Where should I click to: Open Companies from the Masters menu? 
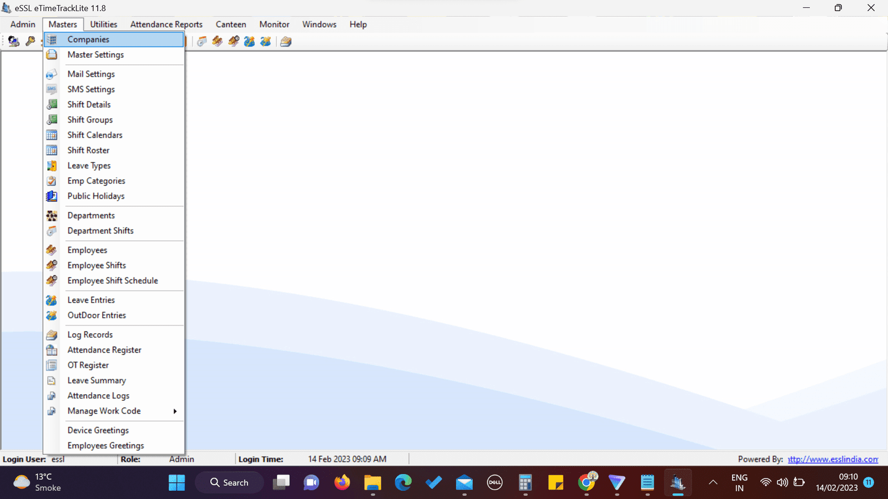(88, 39)
